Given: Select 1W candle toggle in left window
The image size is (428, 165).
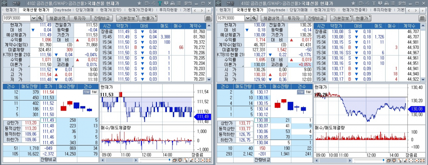Looking at the screenshot, I should (x=87, y=92).
